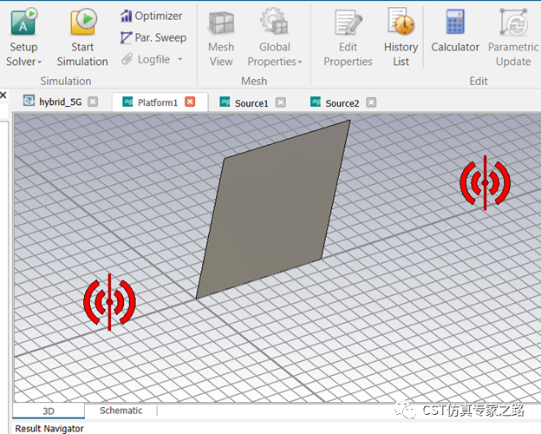This screenshot has height=434, width=541.
Task: Run Parametric Update
Action: [513, 37]
